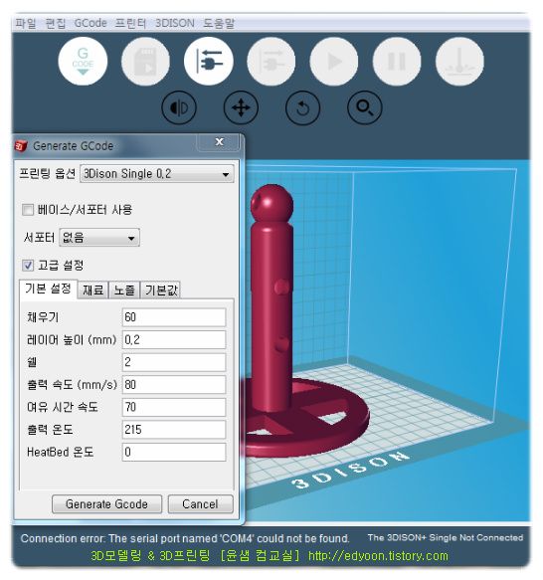Click the Generate GCode dialog logo icon

click(x=21, y=145)
